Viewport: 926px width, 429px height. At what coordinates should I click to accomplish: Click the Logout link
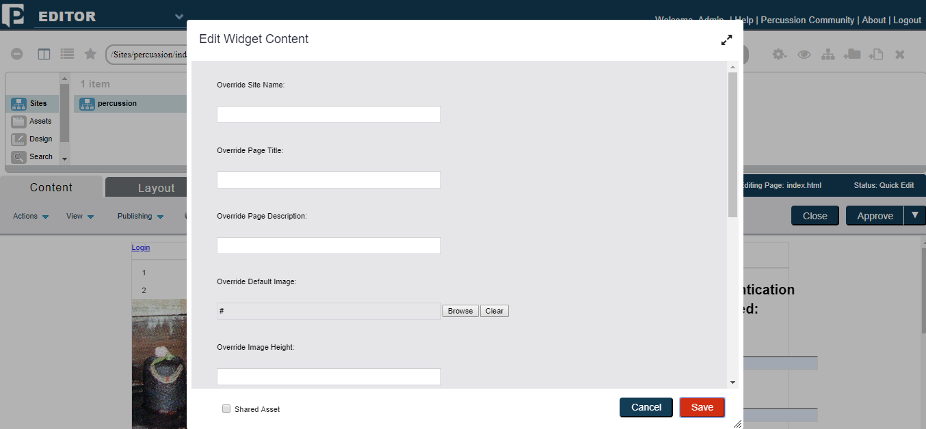click(908, 20)
